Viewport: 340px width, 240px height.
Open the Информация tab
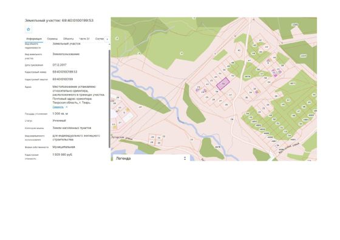[x=34, y=39]
